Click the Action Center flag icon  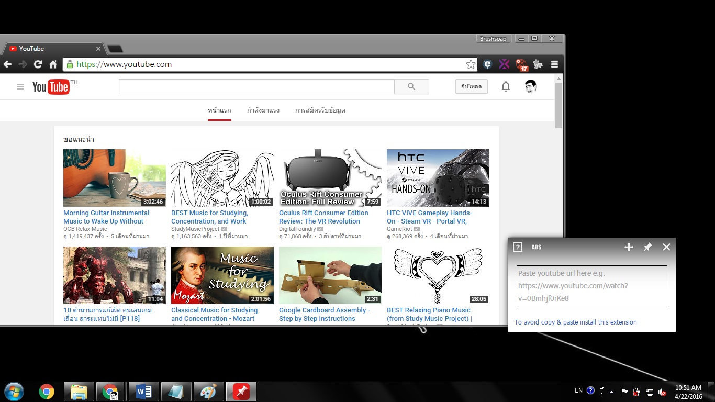[624, 392]
